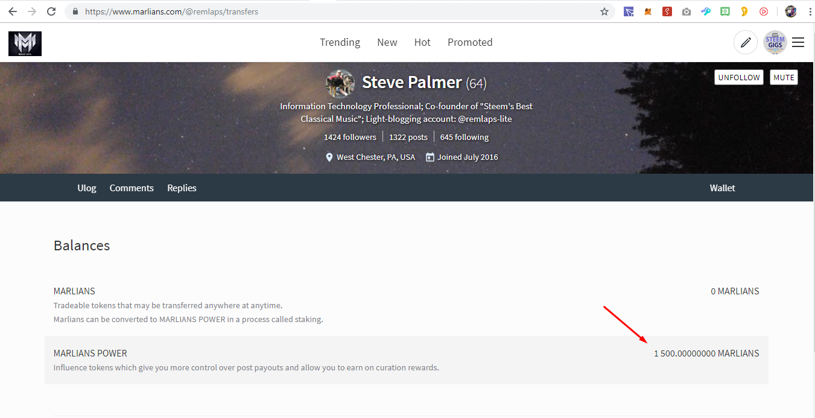Open the Steem Gigs account avatar
Screen dimensions: 815x418
pyautogui.click(x=775, y=42)
